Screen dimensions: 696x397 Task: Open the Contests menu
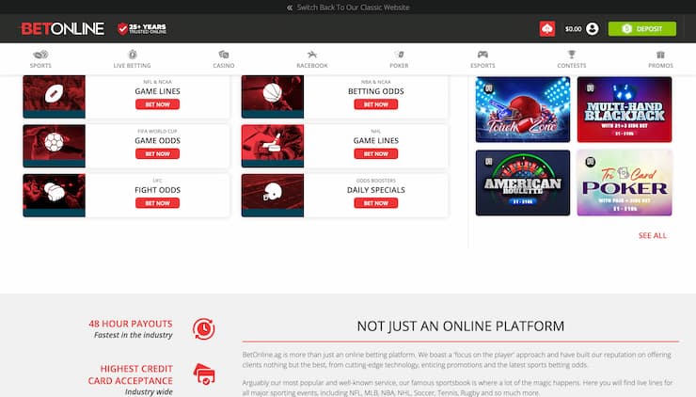[571, 59]
